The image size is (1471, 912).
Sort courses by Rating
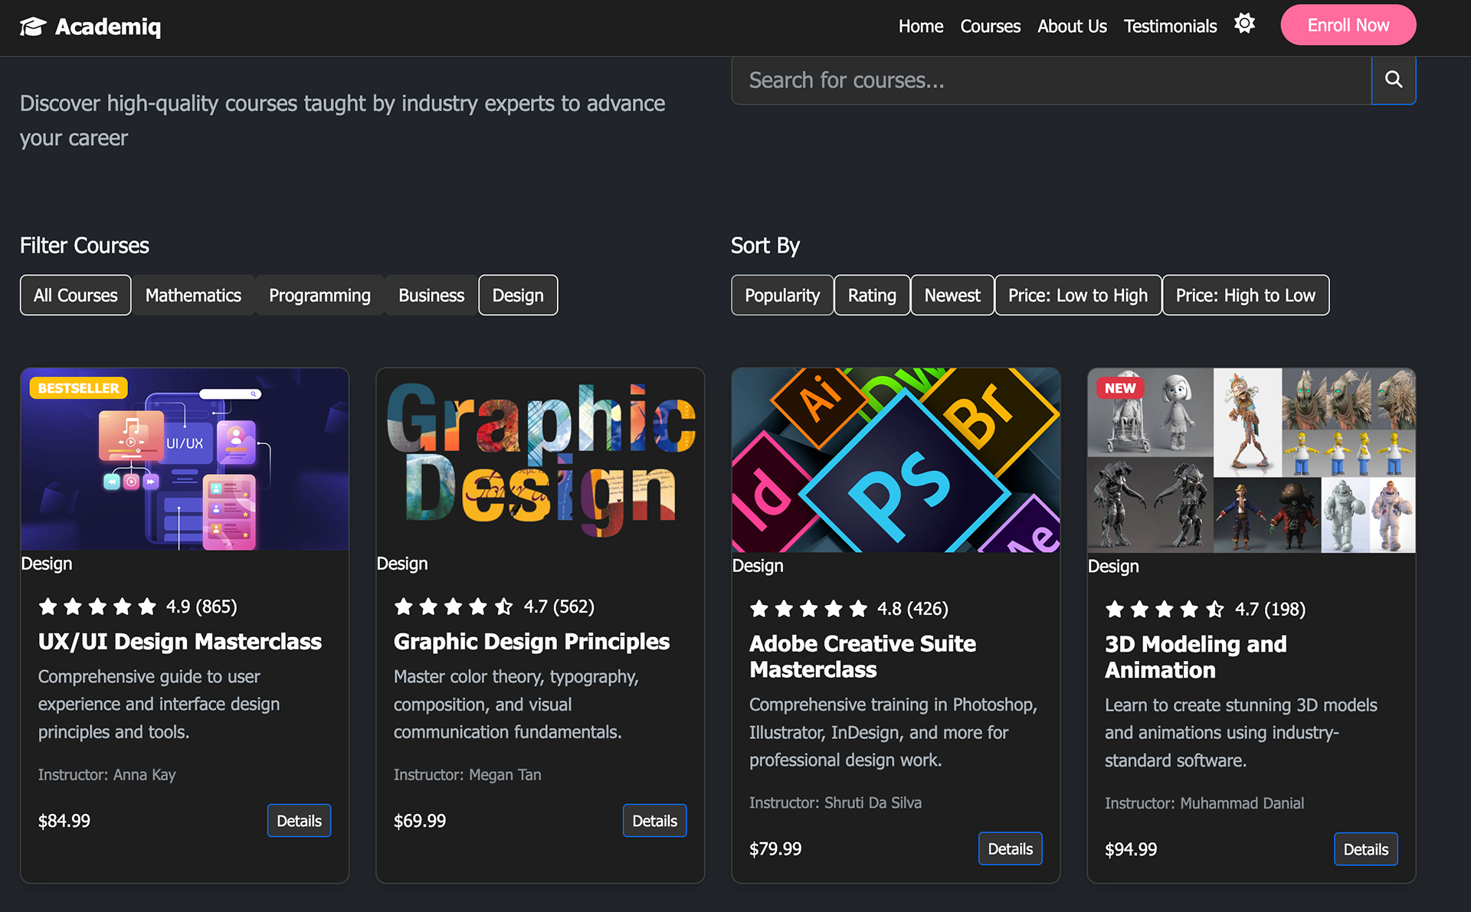871,296
